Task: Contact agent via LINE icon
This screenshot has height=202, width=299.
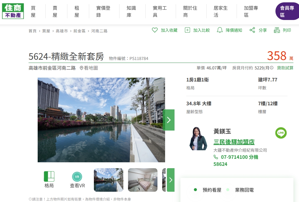Action: point(281,133)
